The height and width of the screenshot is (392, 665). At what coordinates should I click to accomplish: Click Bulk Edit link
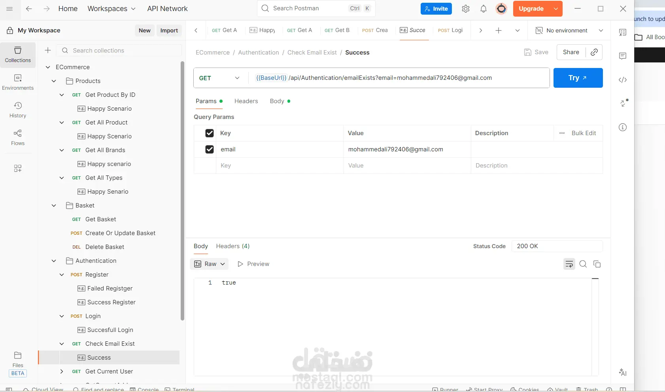[584, 133]
